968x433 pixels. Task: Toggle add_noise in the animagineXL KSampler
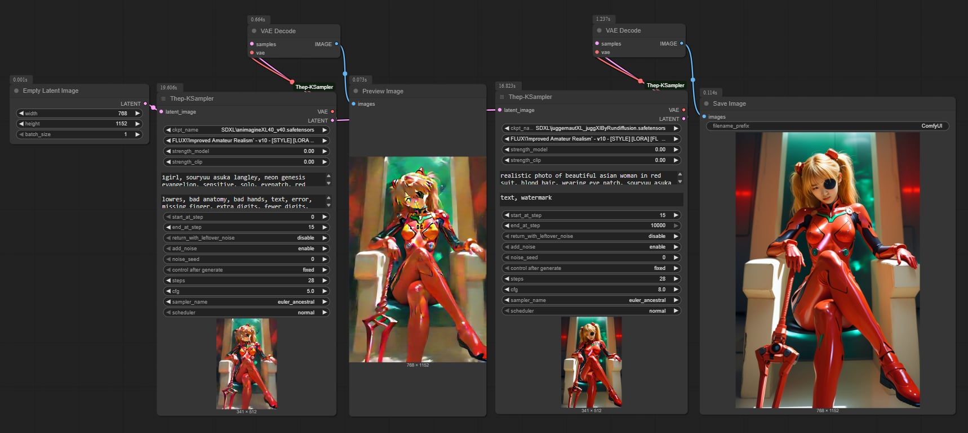(246, 249)
